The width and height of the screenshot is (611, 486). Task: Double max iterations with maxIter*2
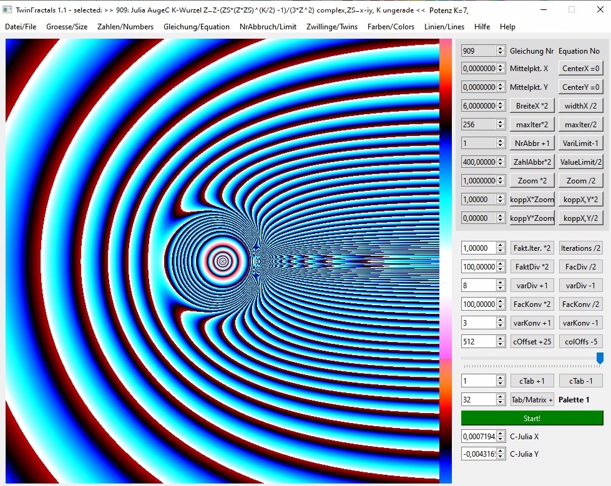[x=532, y=124]
